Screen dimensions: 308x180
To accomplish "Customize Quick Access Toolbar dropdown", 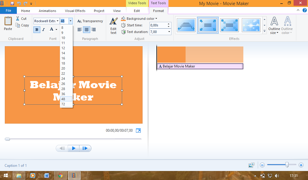I will (31, 4).
